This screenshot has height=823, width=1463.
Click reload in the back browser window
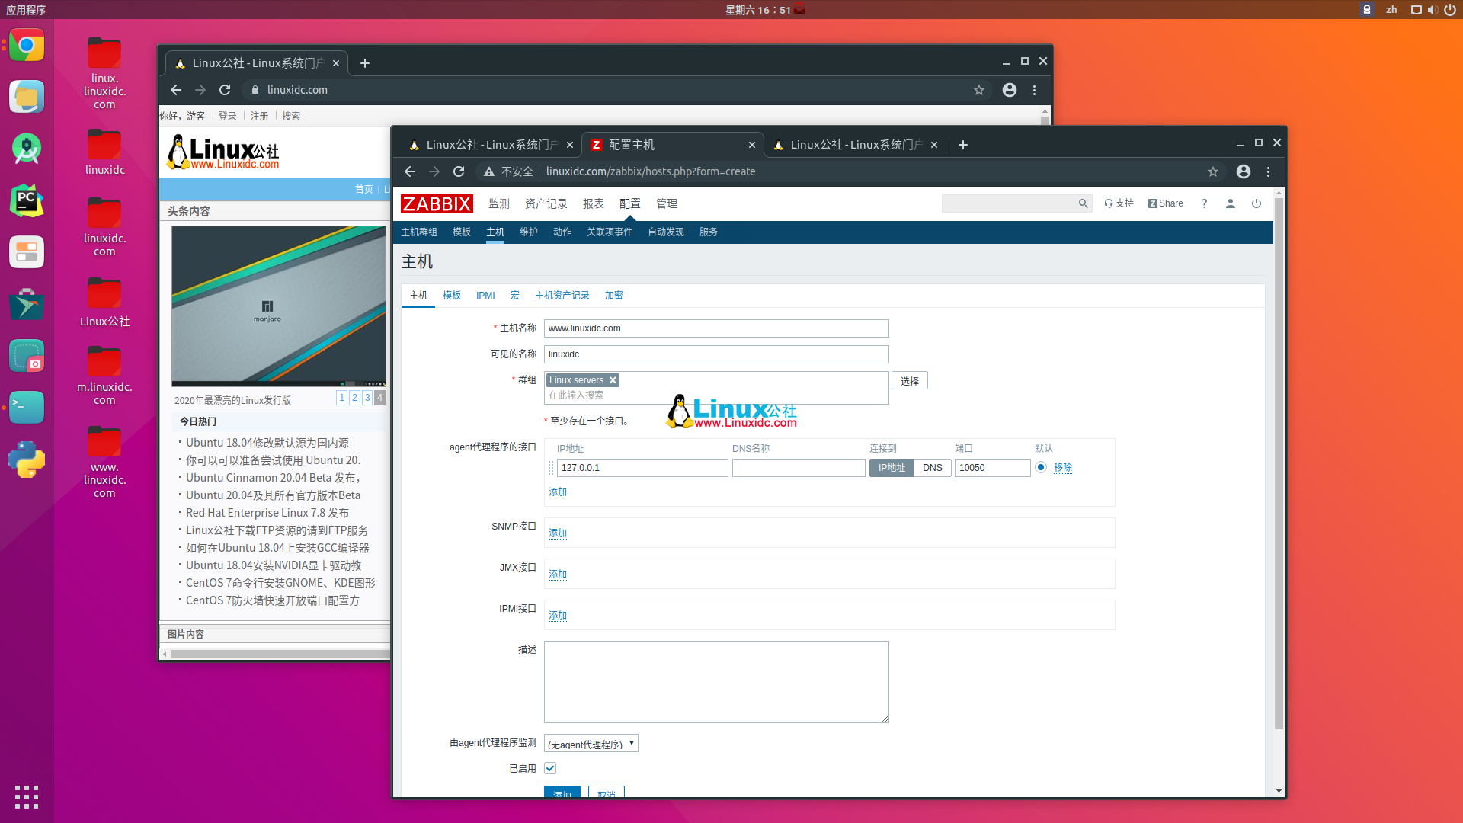[x=225, y=90]
